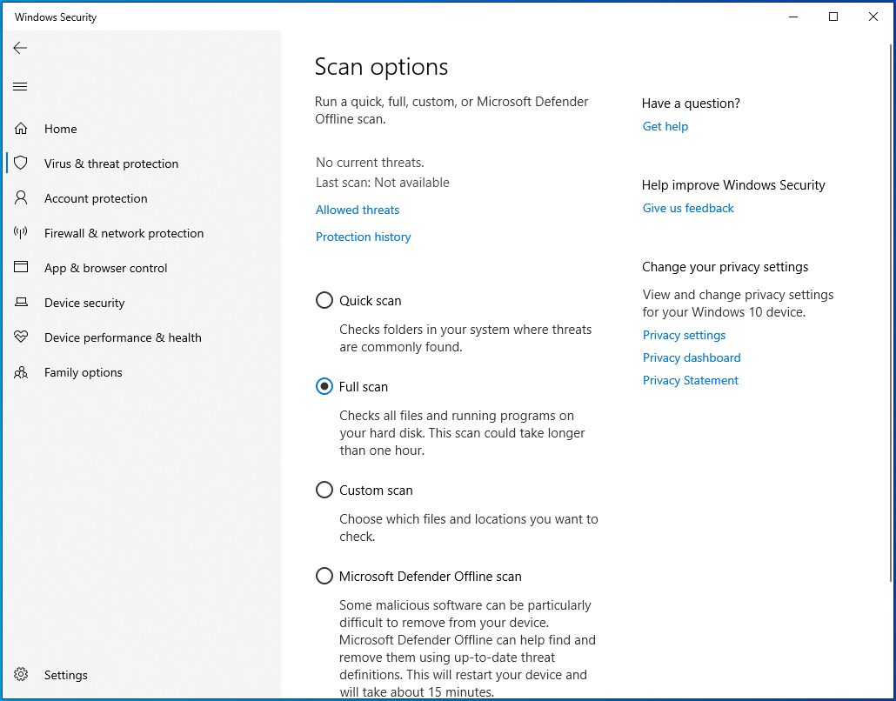This screenshot has width=896, height=701.
Task: Select the Quick scan option
Action: pyautogui.click(x=324, y=299)
